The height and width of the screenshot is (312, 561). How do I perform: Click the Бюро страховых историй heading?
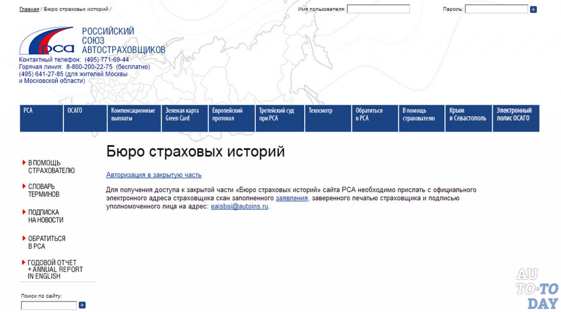pyautogui.click(x=195, y=152)
